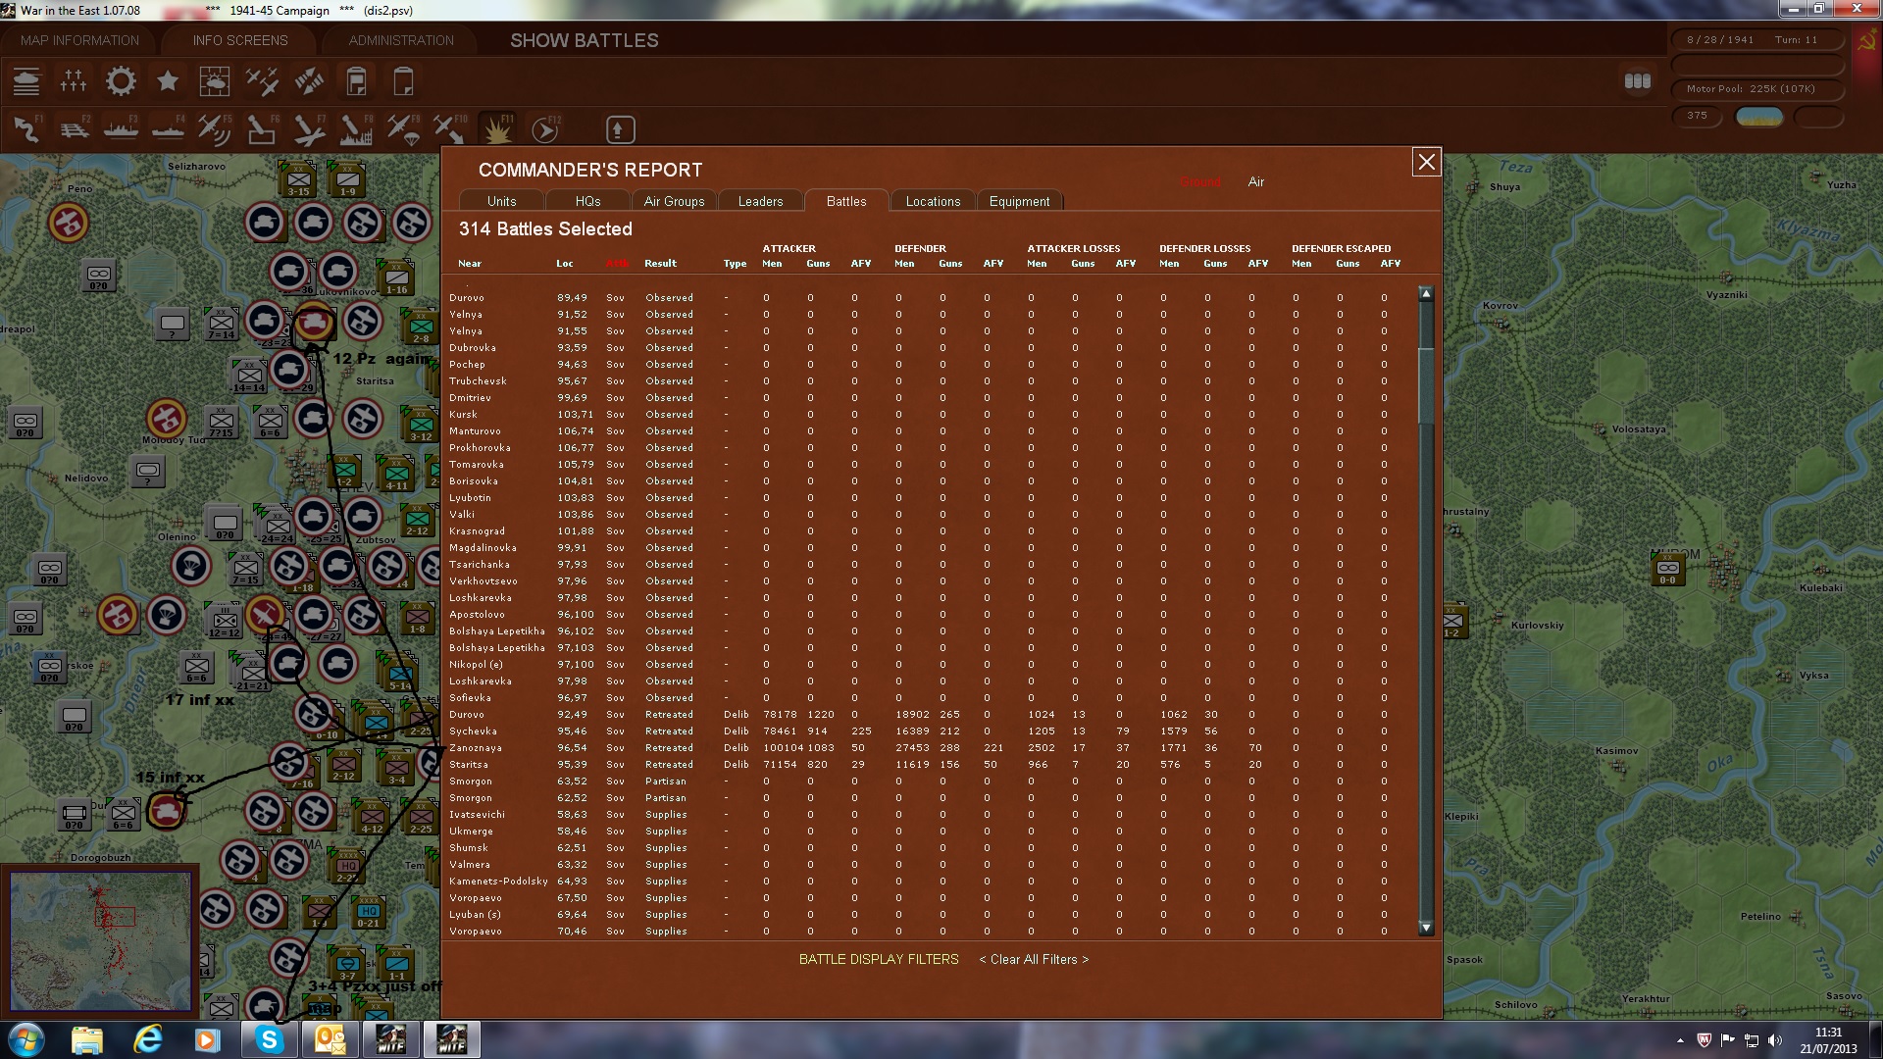The width and height of the screenshot is (1883, 1059).
Task: Click the battle list scroll up arrow
Action: [x=1426, y=293]
